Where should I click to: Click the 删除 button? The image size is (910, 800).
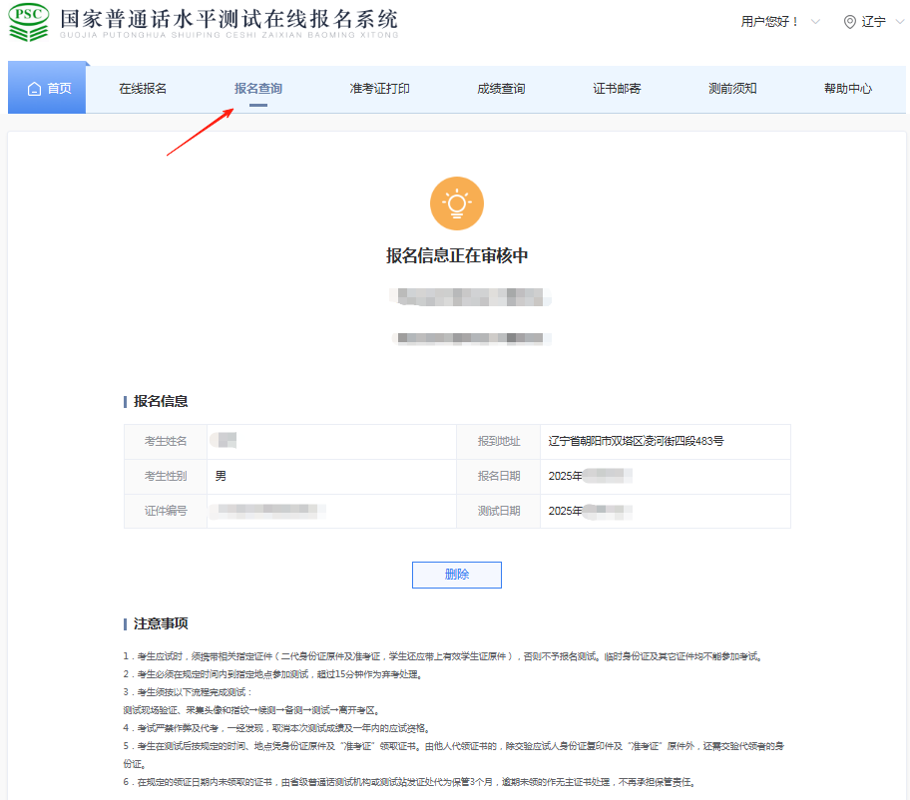[x=456, y=575]
